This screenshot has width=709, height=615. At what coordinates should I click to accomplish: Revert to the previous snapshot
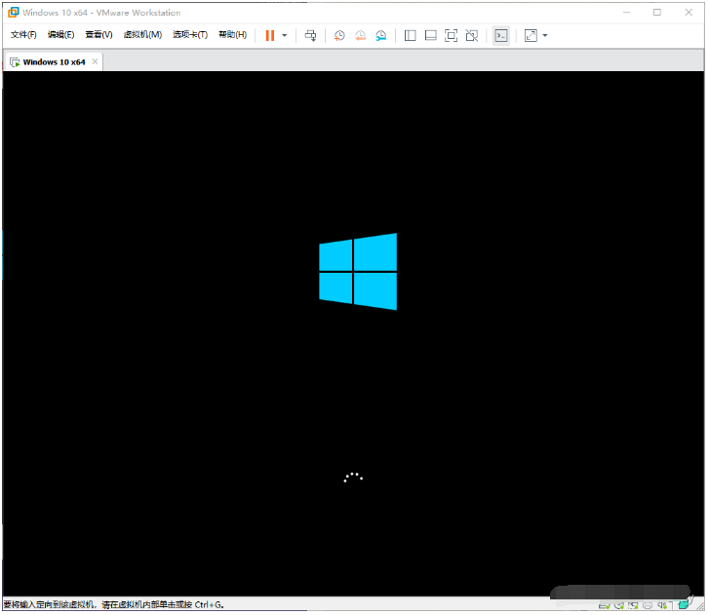tap(360, 35)
